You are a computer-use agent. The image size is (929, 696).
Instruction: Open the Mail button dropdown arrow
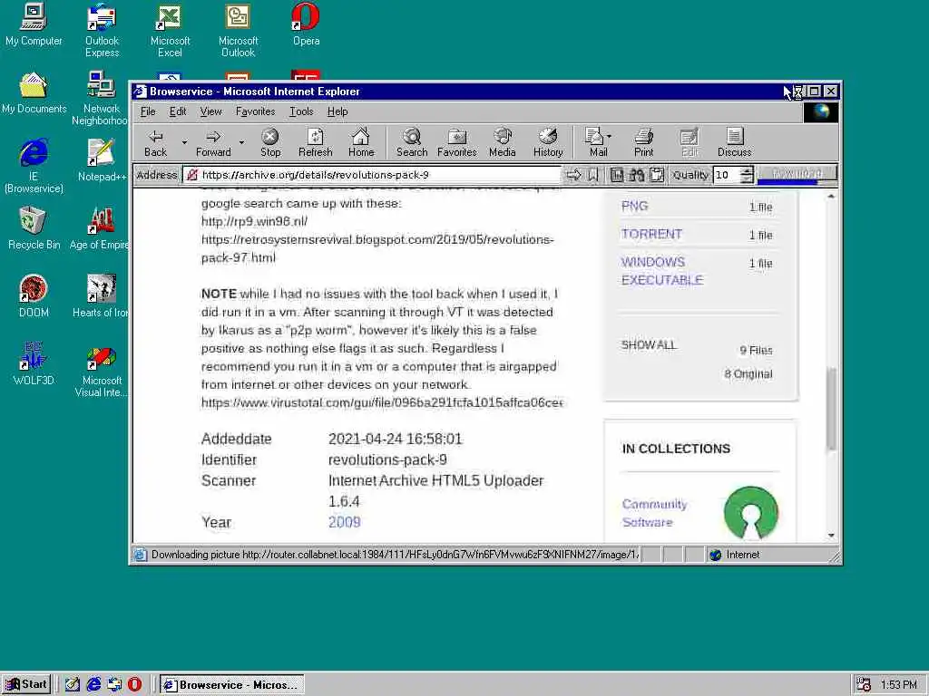610,137
